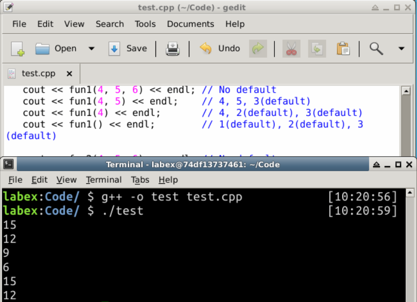Select the test.cpp document tab
This screenshot has width=417, height=302.
tap(37, 74)
